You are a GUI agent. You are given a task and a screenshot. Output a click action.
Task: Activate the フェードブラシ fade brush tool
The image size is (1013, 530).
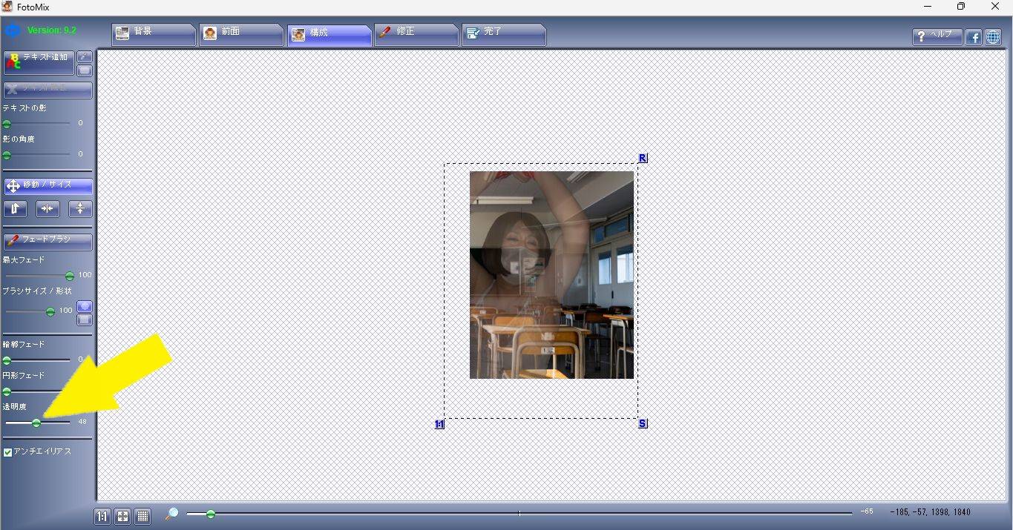pos(48,241)
